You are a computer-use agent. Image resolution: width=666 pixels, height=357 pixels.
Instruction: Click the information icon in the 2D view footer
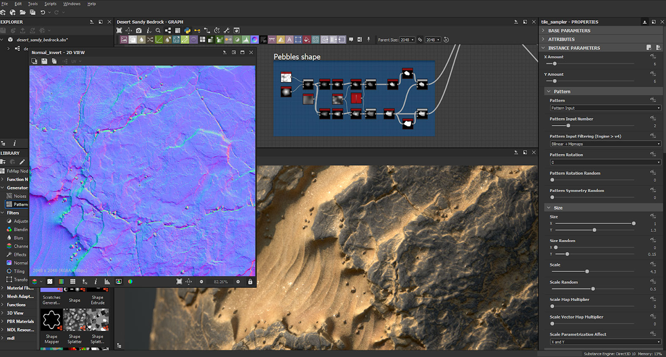click(95, 281)
